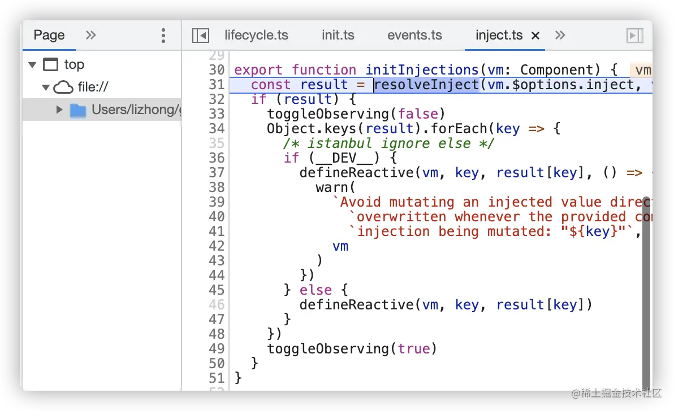Show more open file tabs
The width and height of the screenshot is (674, 411).
560,35
